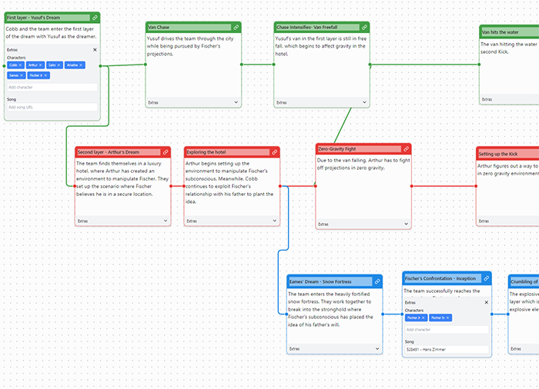This screenshot has height=389, width=539.
Task: Click link icon on Zero-Gravity Fight node
Action: [x=405, y=148]
